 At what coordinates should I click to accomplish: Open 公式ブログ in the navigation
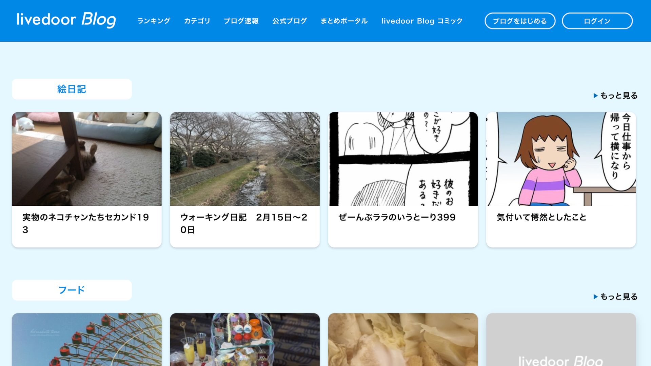[x=290, y=21]
